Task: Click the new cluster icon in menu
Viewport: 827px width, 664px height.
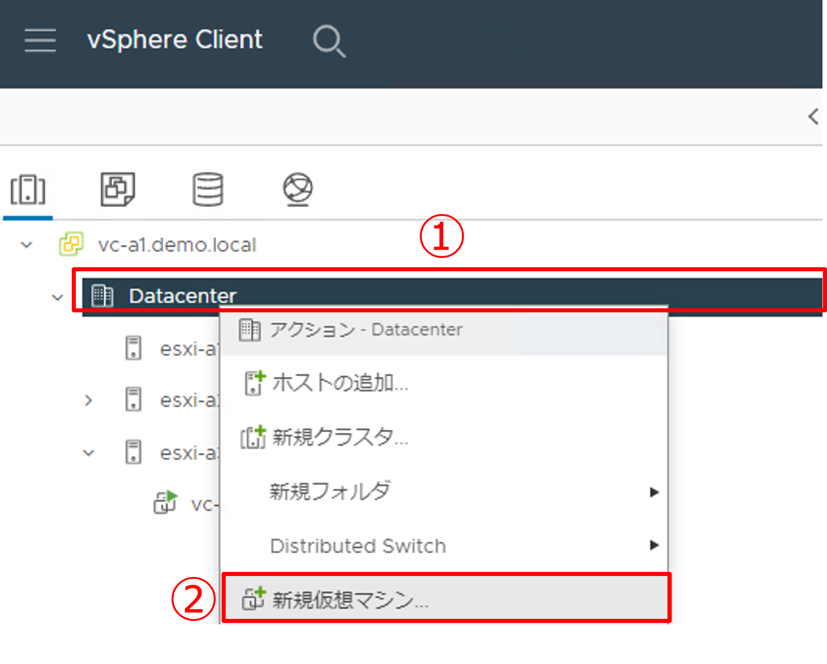Action: (253, 437)
